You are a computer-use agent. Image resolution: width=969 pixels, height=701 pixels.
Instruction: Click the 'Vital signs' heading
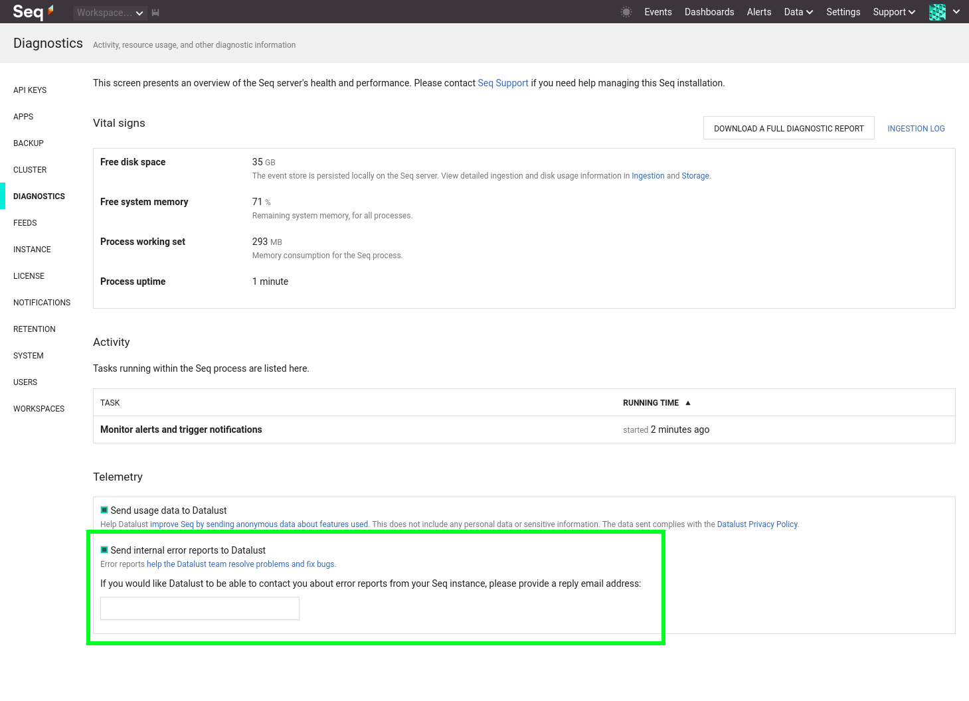[119, 123]
